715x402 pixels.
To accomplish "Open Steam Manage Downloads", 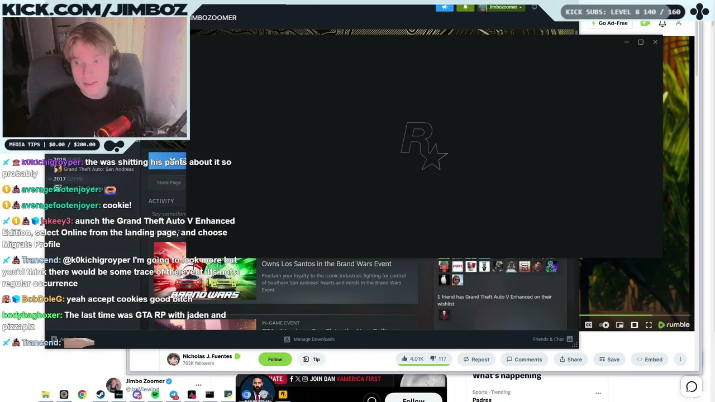I will pos(309,339).
